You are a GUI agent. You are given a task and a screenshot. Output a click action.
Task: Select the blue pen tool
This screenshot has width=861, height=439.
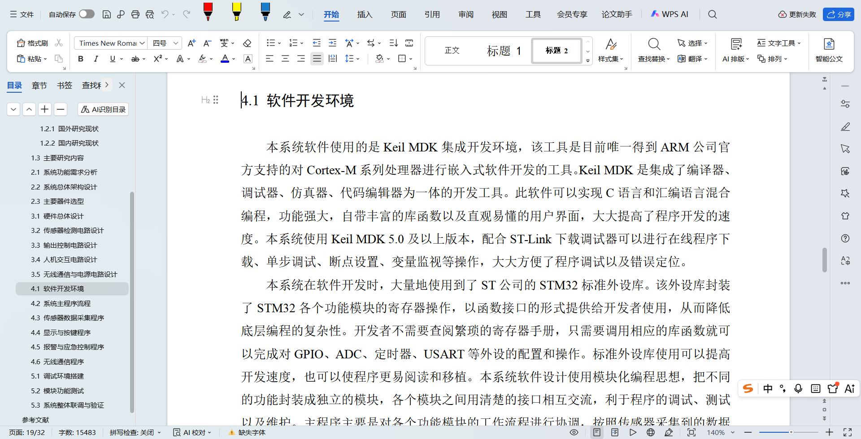click(265, 12)
